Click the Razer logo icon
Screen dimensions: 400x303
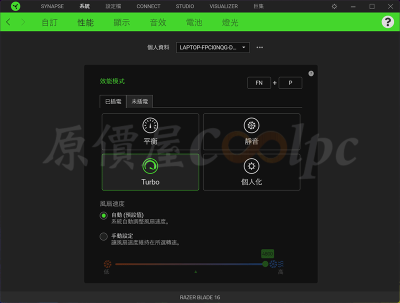(15, 6)
